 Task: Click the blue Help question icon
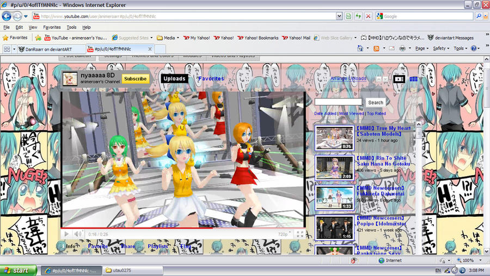(x=474, y=48)
